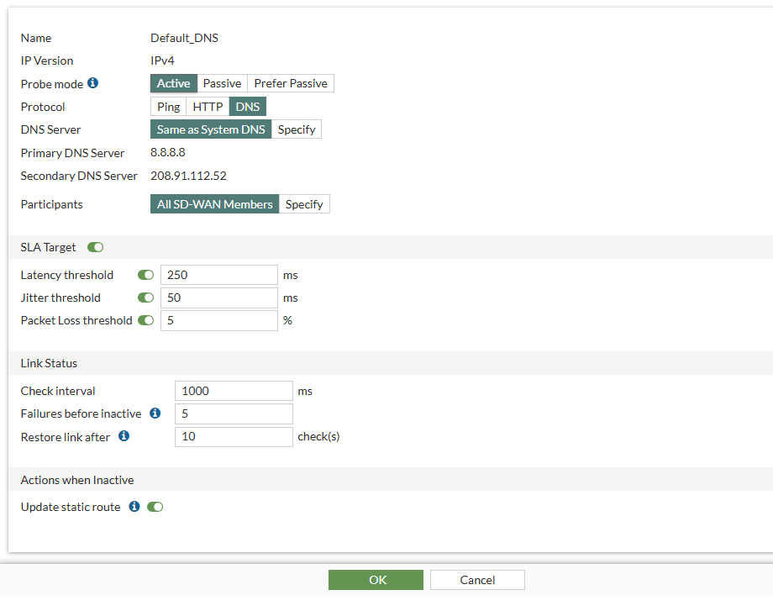Disable the Packet Loss threshold toggle

(146, 320)
